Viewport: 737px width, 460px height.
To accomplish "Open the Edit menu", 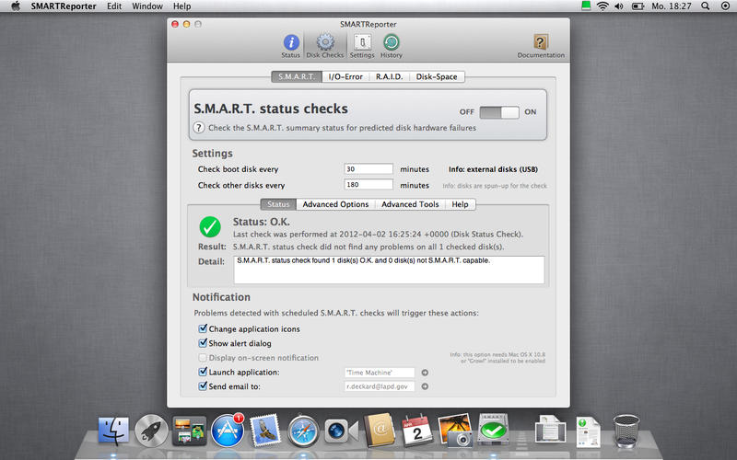I will (114, 6).
